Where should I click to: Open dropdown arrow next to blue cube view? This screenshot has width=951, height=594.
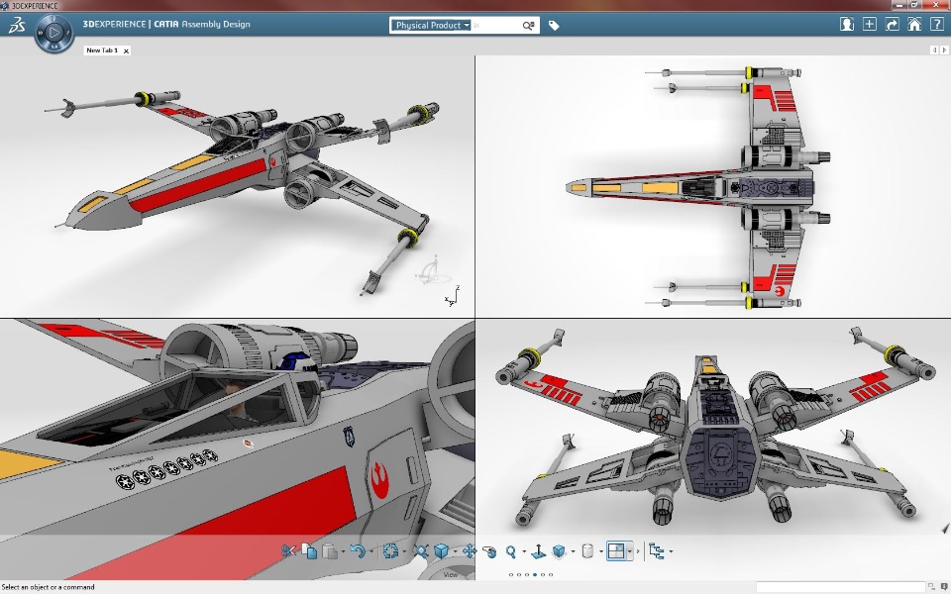tap(455, 551)
